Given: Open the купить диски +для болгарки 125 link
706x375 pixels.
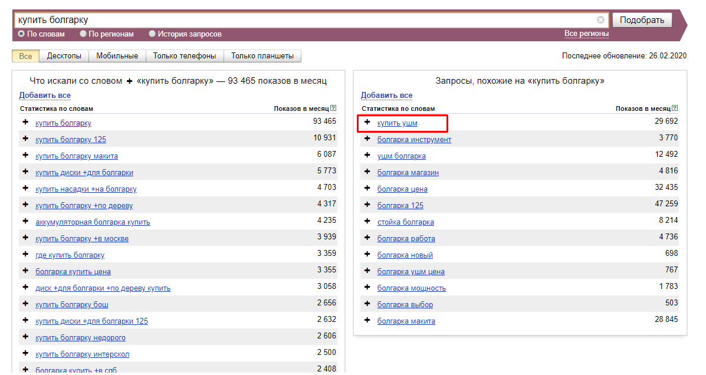Looking at the screenshot, I should click(x=92, y=321).
